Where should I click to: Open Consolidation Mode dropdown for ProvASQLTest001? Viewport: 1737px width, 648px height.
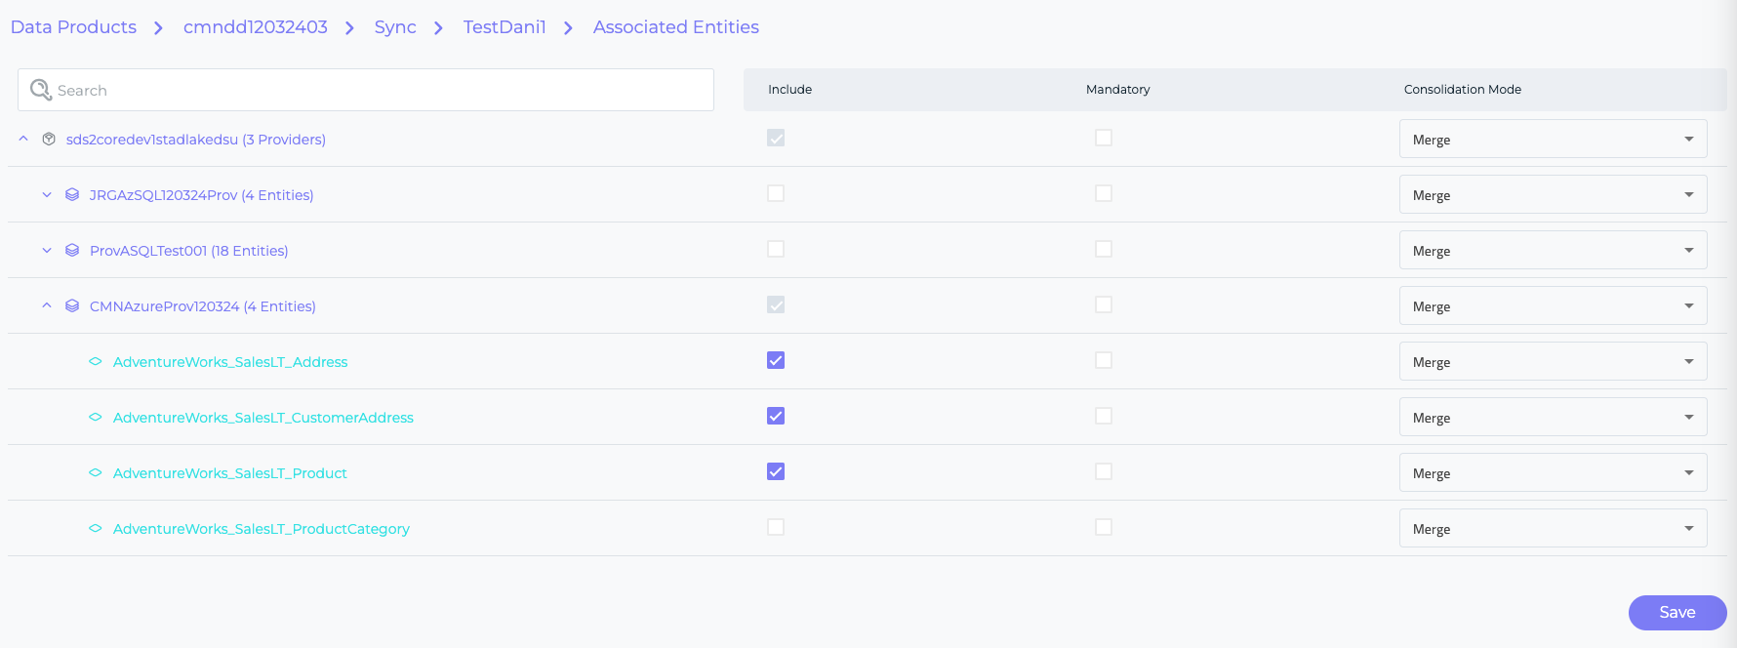click(1552, 251)
